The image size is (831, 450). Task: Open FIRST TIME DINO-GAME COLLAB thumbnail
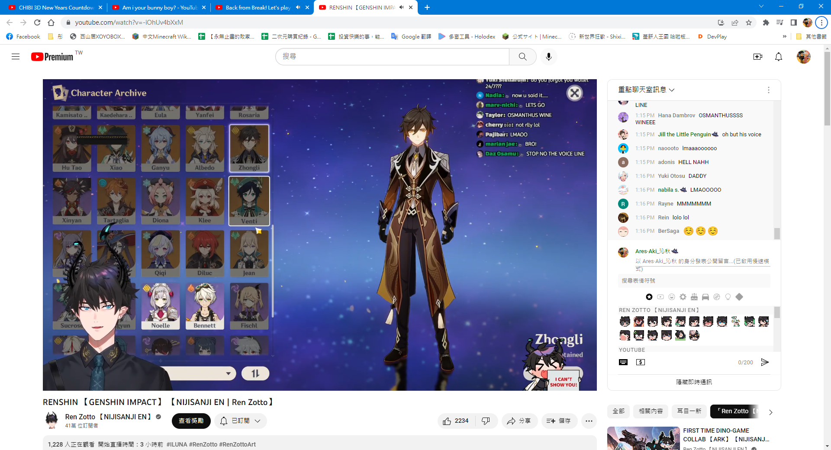point(644,438)
